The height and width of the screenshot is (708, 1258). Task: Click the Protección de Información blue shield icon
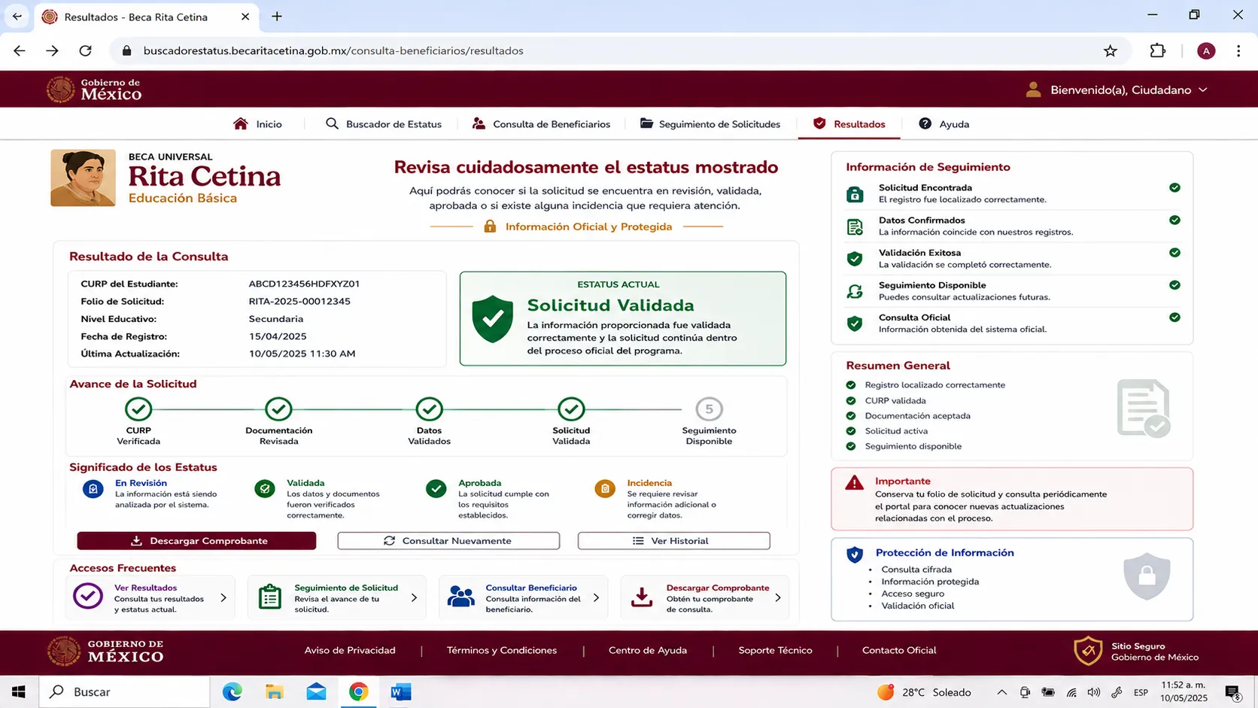tap(855, 555)
